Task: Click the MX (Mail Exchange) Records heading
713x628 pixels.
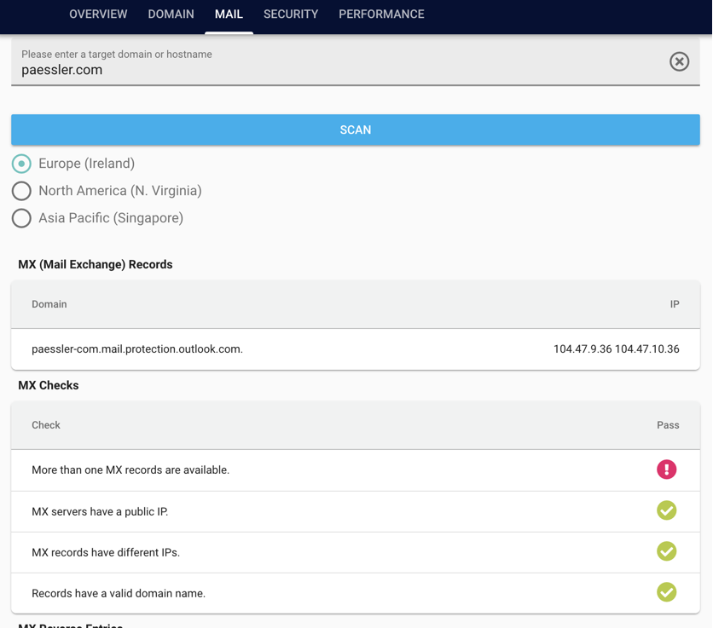Action: (x=96, y=264)
